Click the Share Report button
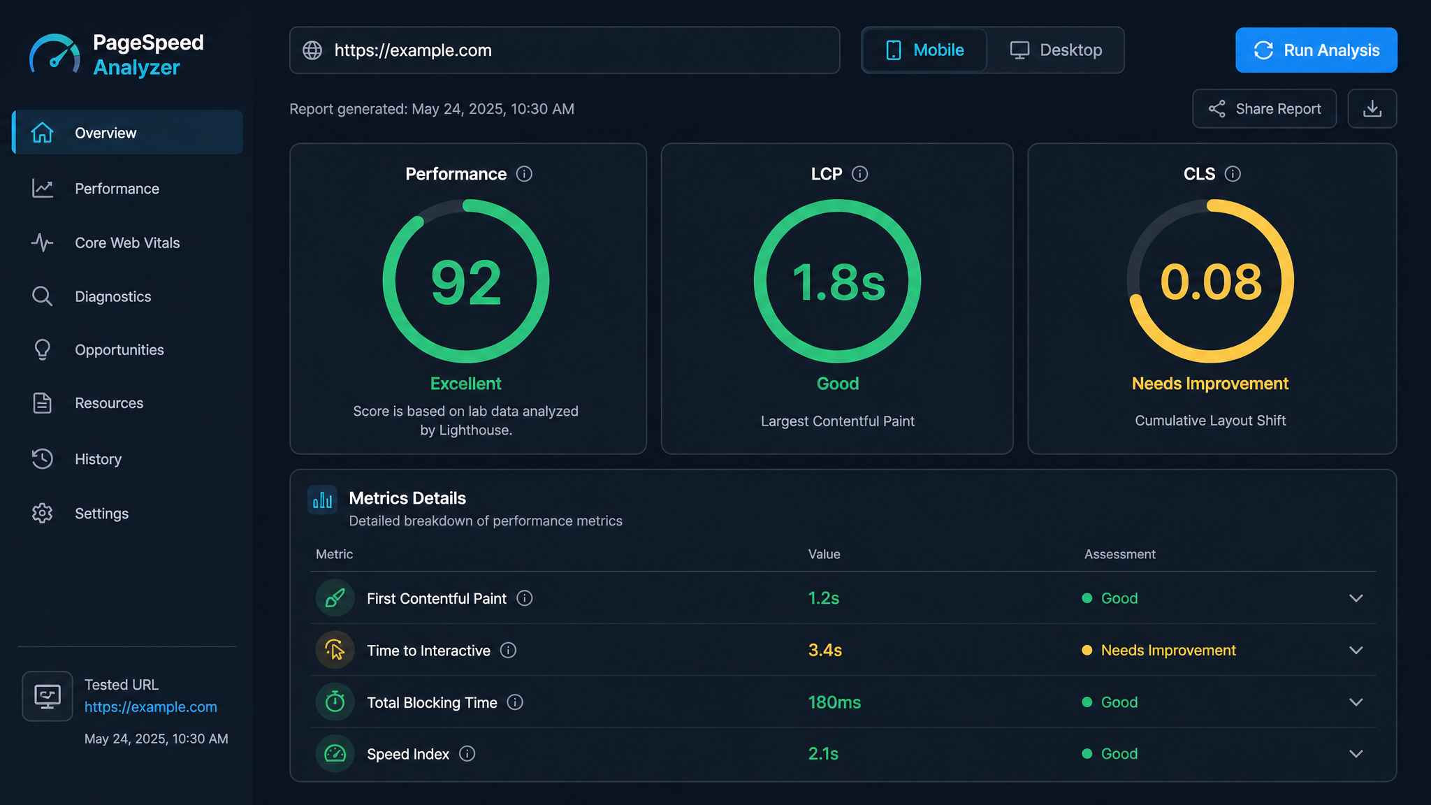The image size is (1431, 805). 1265,108
